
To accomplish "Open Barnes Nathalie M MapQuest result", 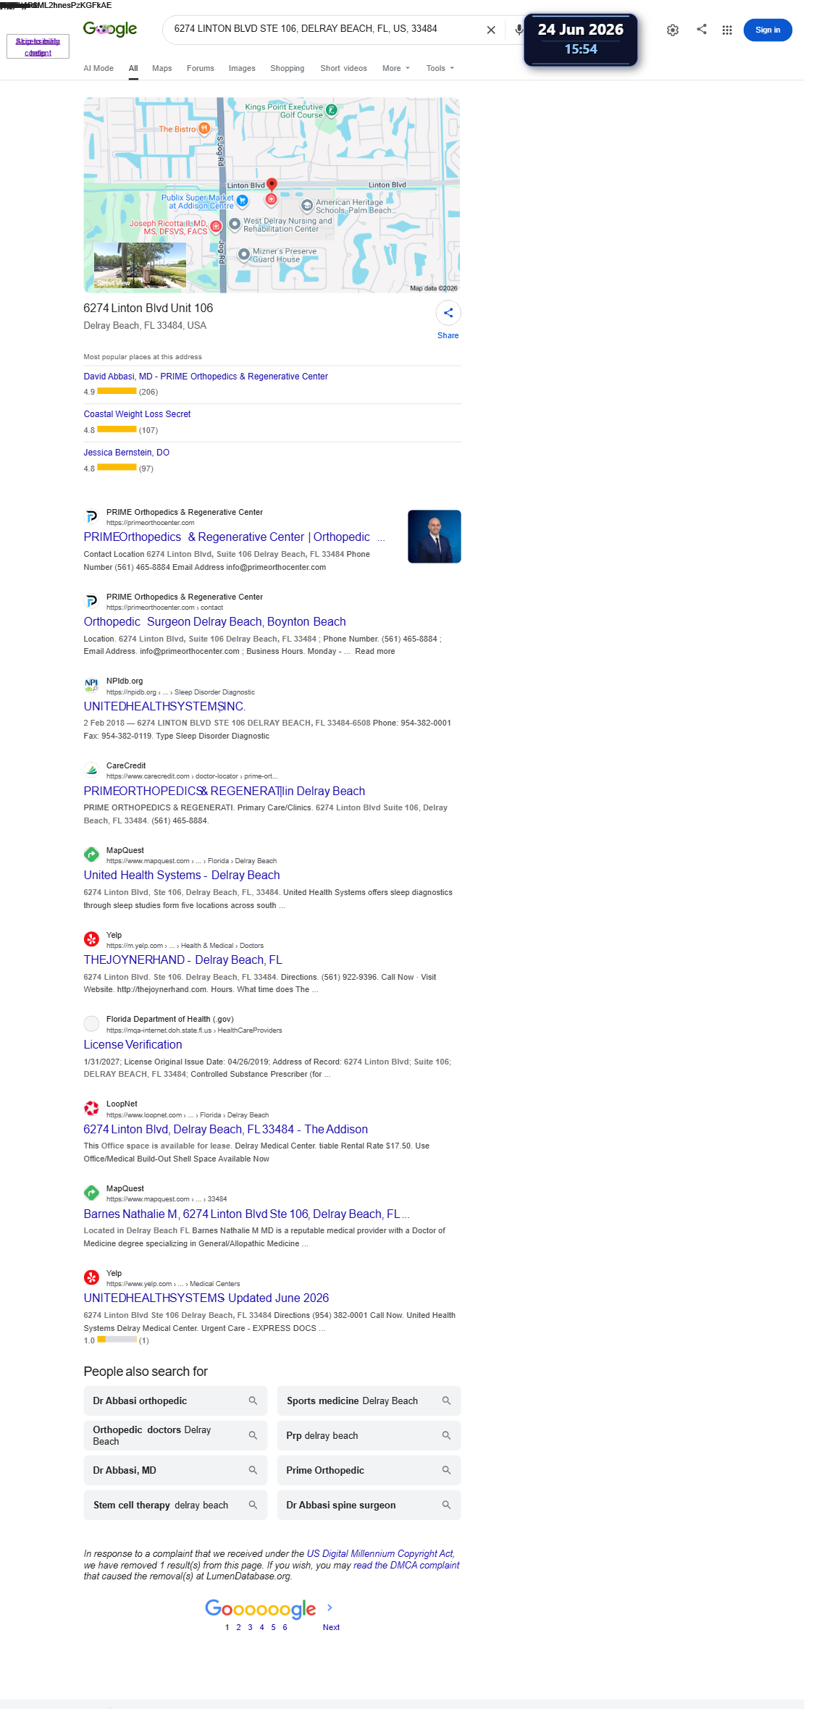I will [x=246, y=1214].
